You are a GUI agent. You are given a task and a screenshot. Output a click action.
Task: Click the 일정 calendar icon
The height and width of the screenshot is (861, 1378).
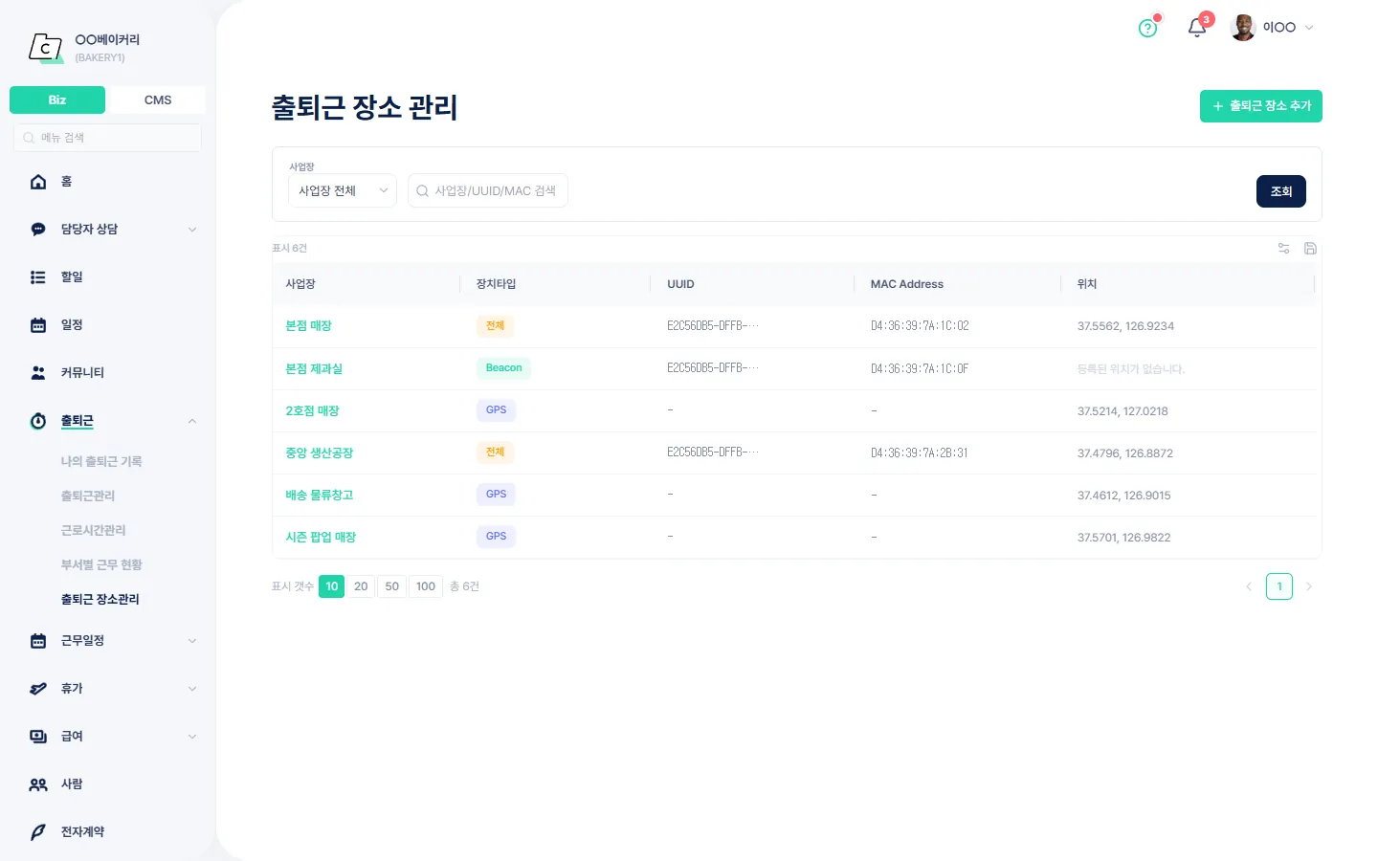coord(38,325)
